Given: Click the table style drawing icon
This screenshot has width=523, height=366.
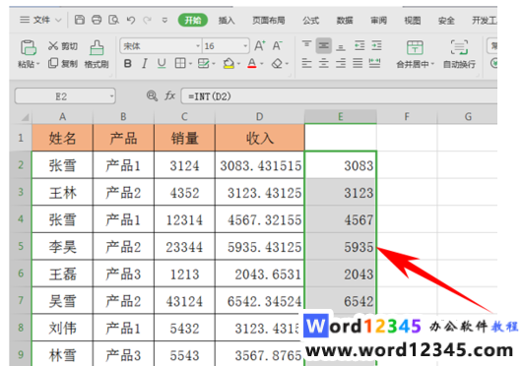Looking at the screenshot, I should [x=203, y=63].
